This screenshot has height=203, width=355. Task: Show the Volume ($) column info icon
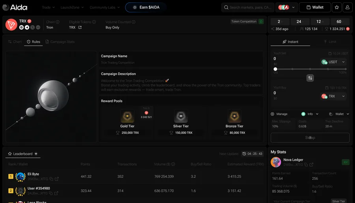tap(173, 164)
